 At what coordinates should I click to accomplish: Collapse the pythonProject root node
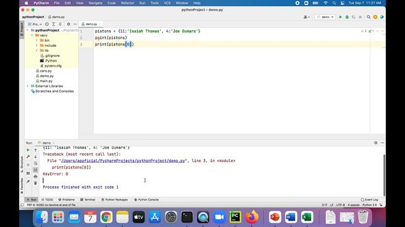click(x=28, y=30)
